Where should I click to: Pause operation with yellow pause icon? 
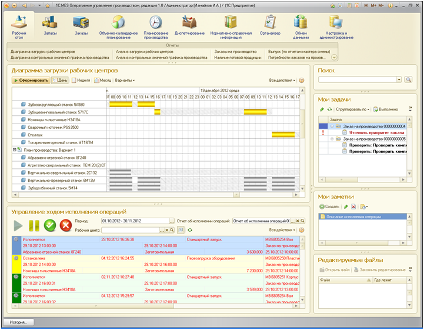point(34,226)
